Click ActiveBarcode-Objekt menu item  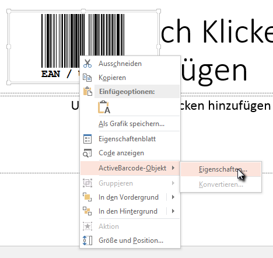[x=130, y=168]
